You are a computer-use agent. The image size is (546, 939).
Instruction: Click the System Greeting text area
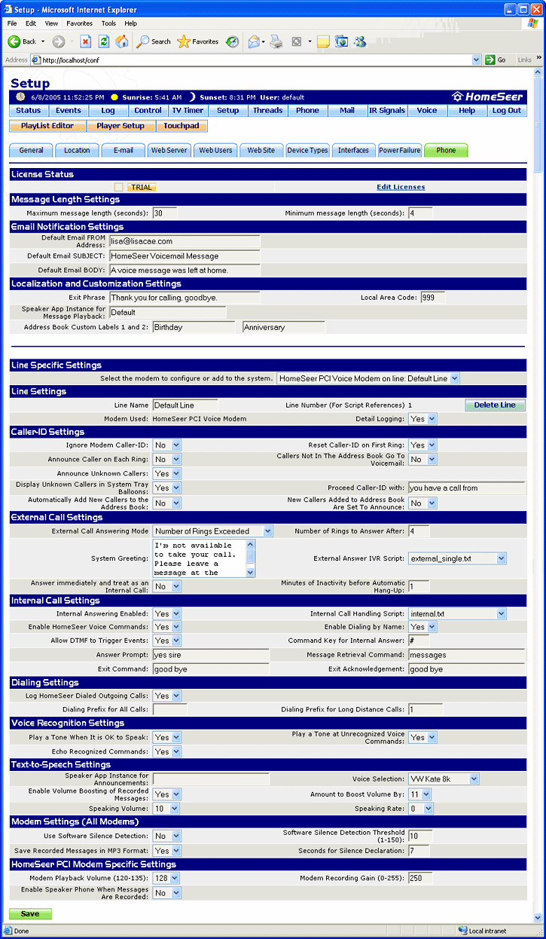[199, 558]
